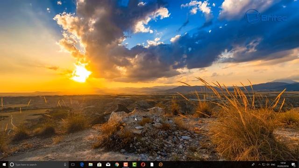Open the Windows Start menu
This screenshot has width=299, height=168.
click(x=4, y=165)
